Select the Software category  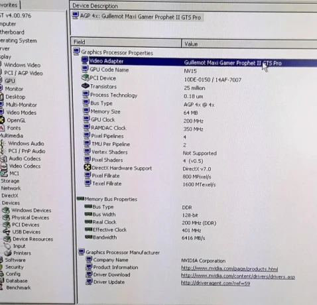(x=15, y=260)
